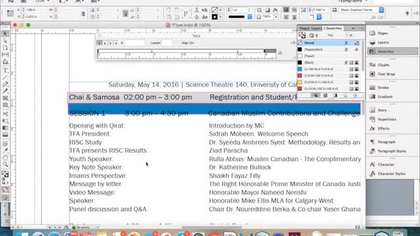The height and width of the screenshot is (236, 420).
Task: Select the Pen tool
Action: click(5, 85)
